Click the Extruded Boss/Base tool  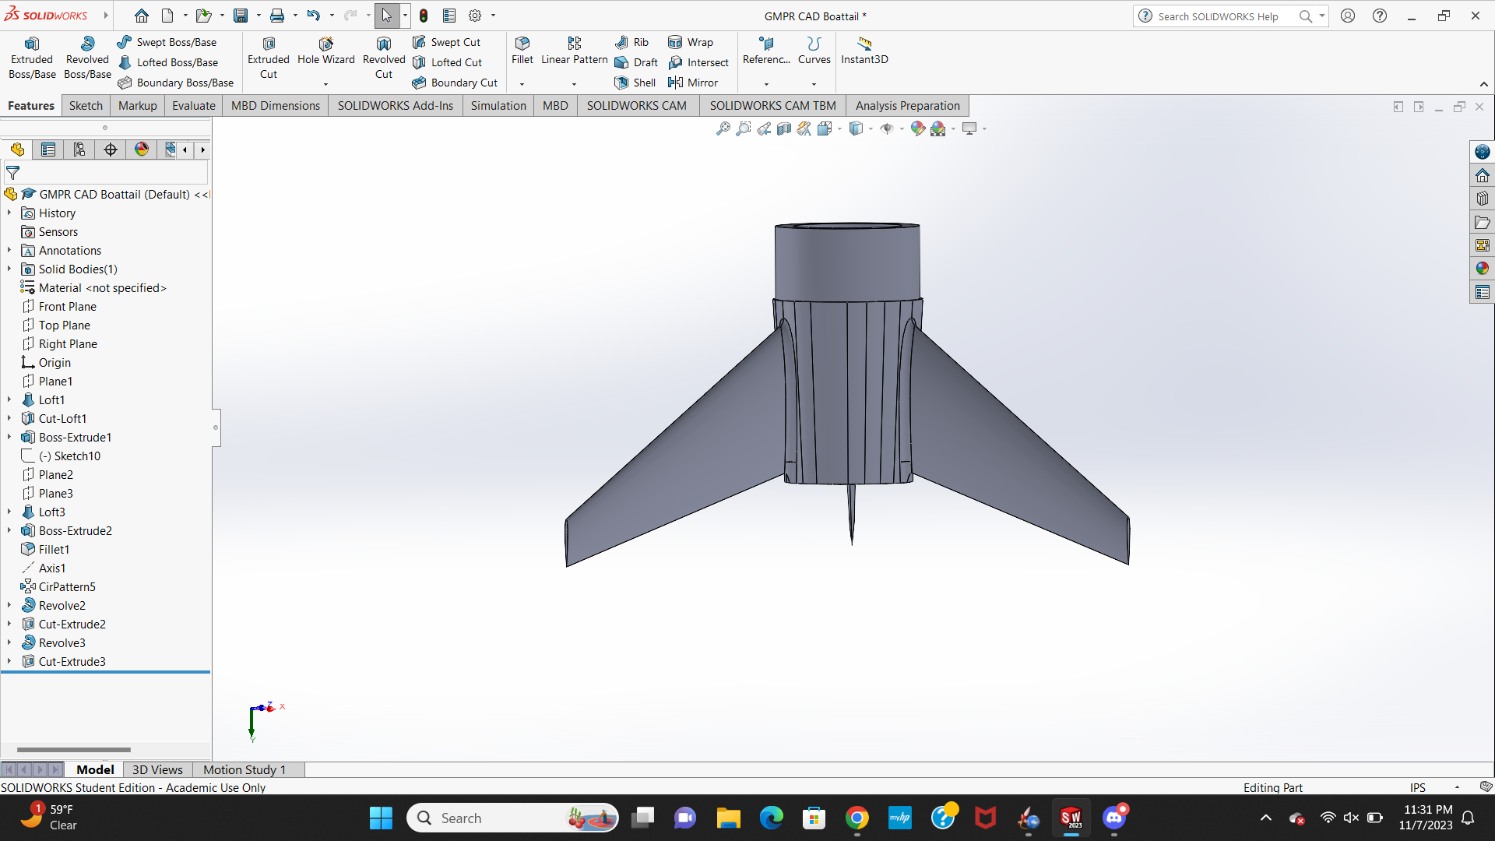click(x=32, y=58)
